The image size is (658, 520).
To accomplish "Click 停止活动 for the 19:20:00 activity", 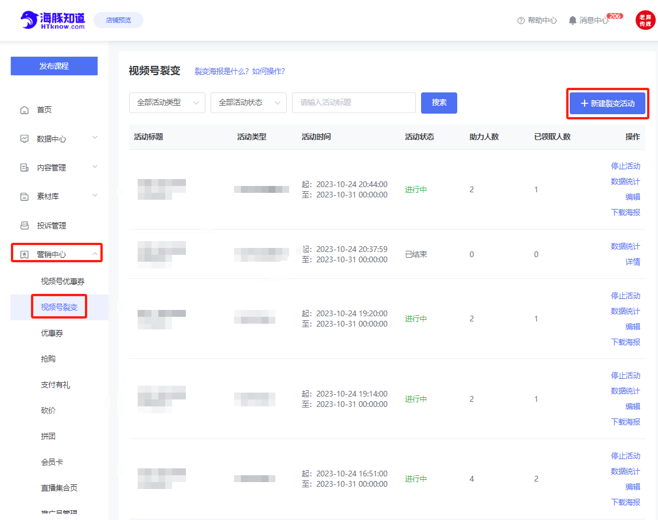I will pos(625,296).
